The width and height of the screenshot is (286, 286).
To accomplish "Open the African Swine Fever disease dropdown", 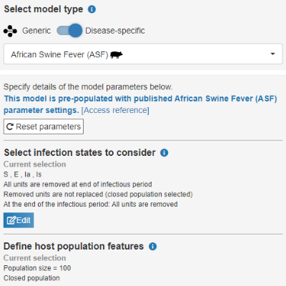I will (143, 54).
